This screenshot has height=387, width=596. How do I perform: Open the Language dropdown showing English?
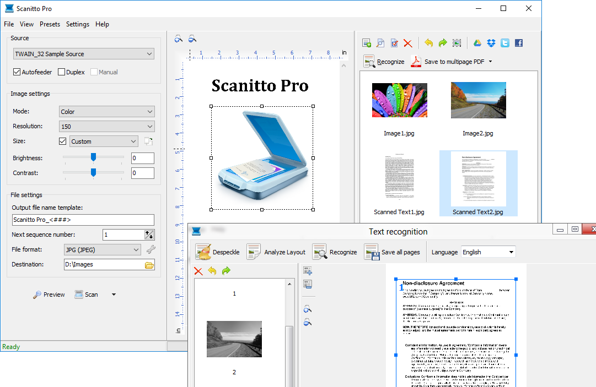point(488,252)
